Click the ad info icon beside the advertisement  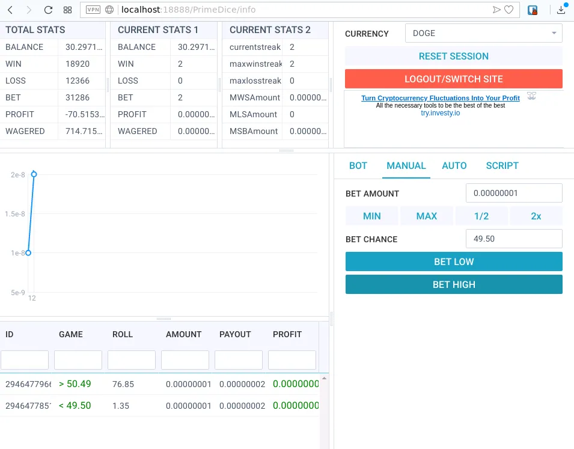(x=531, y=96)
